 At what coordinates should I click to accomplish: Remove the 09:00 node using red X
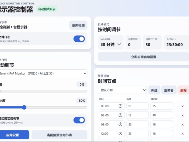point(183,125)
